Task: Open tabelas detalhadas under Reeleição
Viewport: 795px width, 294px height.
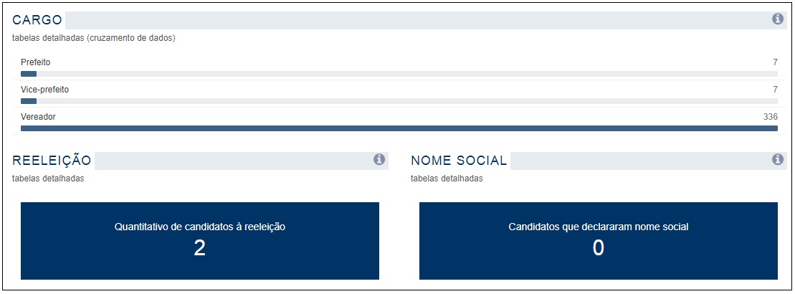Action: pyautogui.click(x=48, y=179)
